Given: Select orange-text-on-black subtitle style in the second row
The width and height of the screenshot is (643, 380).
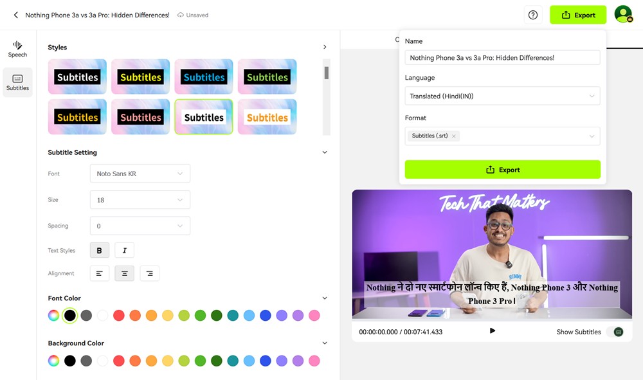Looking at the screenshot, I should 77,117.
